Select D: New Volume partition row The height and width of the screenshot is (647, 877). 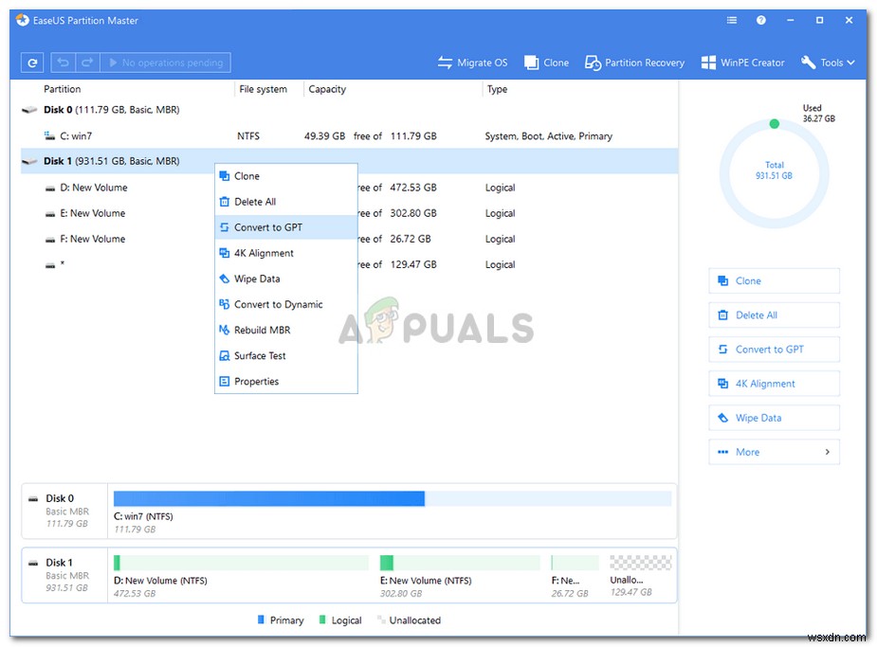(x=349, y=188)
